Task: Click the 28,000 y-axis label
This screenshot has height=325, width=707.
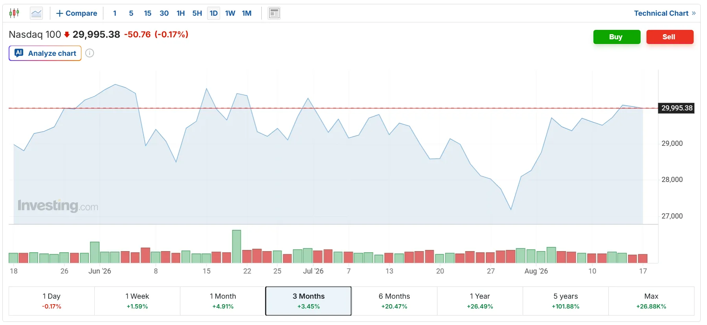Action: click(672, 180)
